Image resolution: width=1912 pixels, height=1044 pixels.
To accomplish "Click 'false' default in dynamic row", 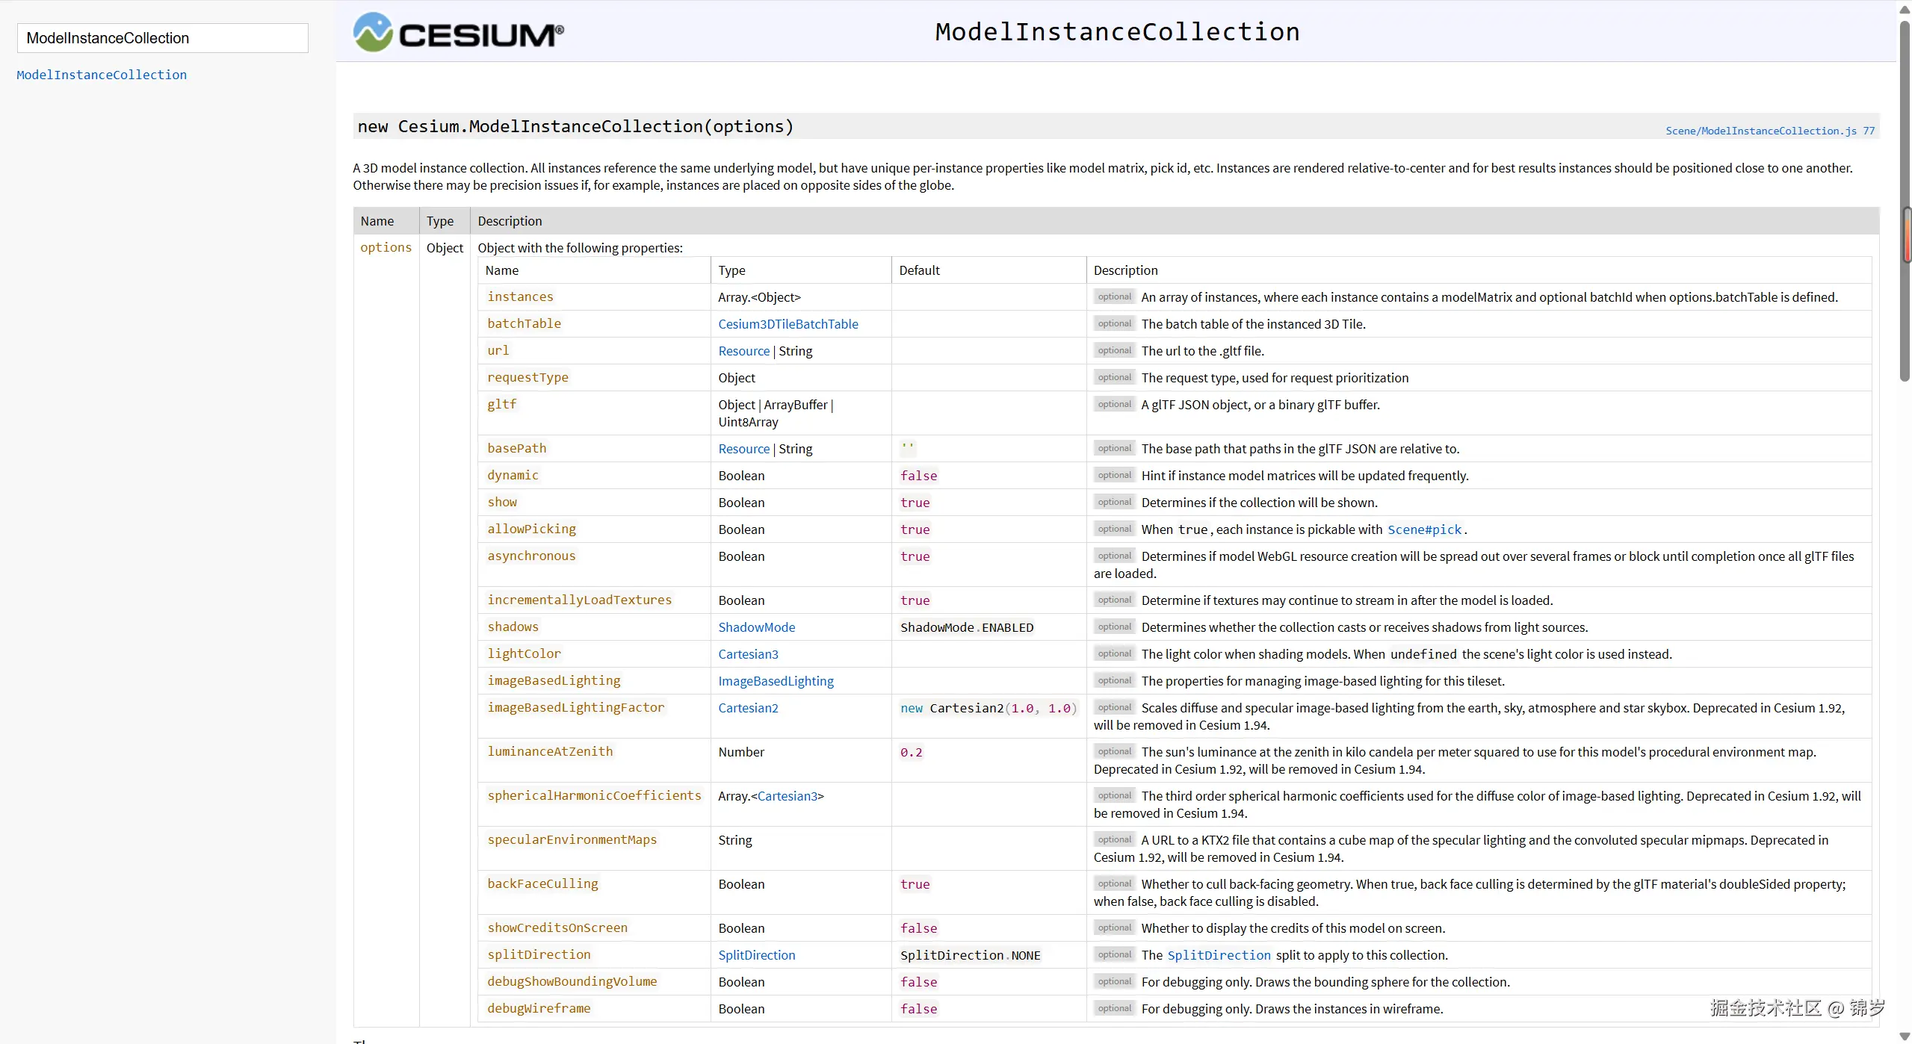I will coord(918,476).
